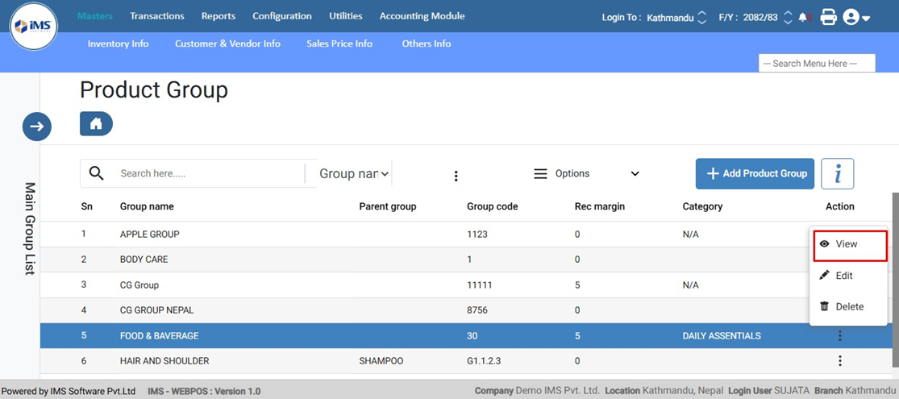
Task: Click the printer icon in header
Action: [829, 17]
